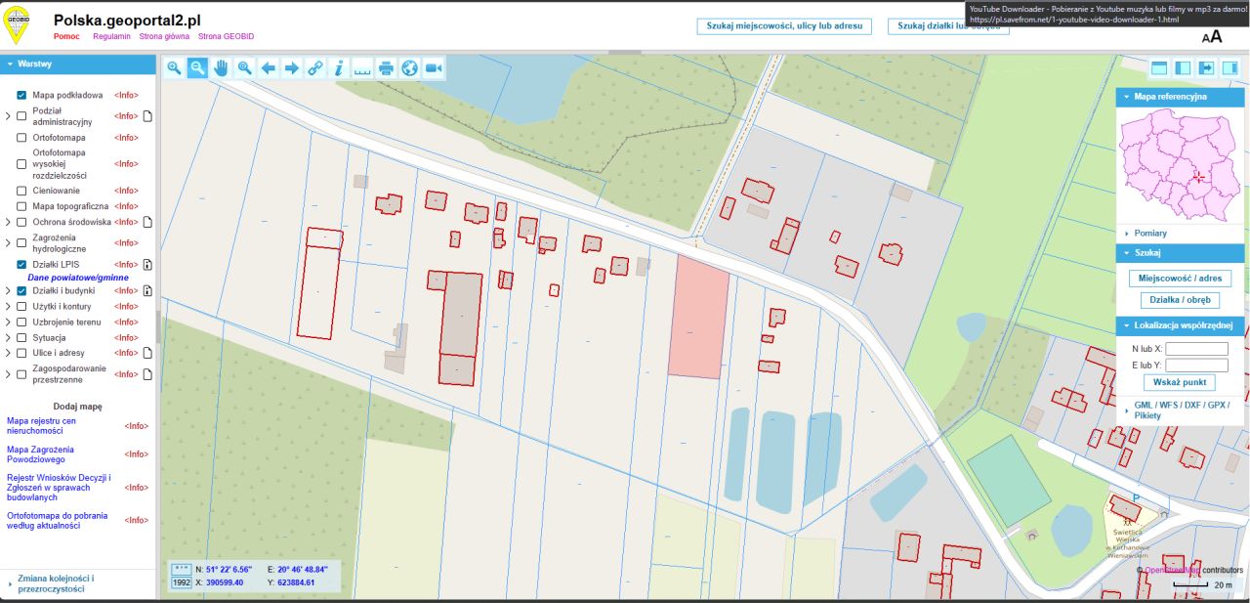Viewport: 1250px width, 603px height.
Task: Collapse the Warstwy panel header
Action: click(78, 65)
